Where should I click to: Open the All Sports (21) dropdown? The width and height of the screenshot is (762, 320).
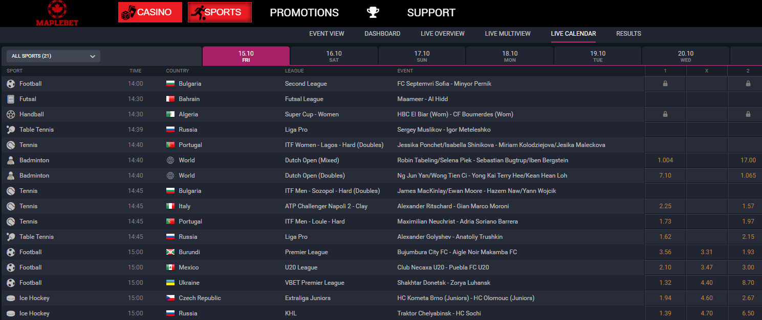(x=54, y=56)
